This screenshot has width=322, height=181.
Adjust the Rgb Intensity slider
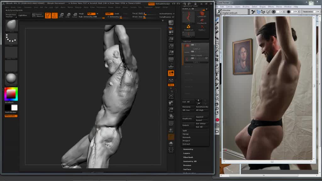pos(92,17)
